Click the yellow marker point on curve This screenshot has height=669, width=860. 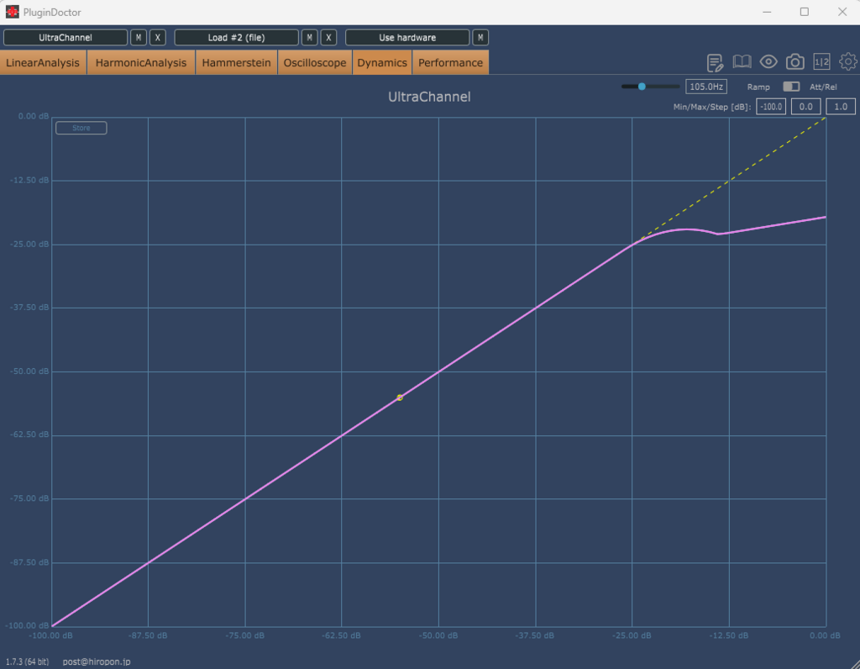(400, 398)
